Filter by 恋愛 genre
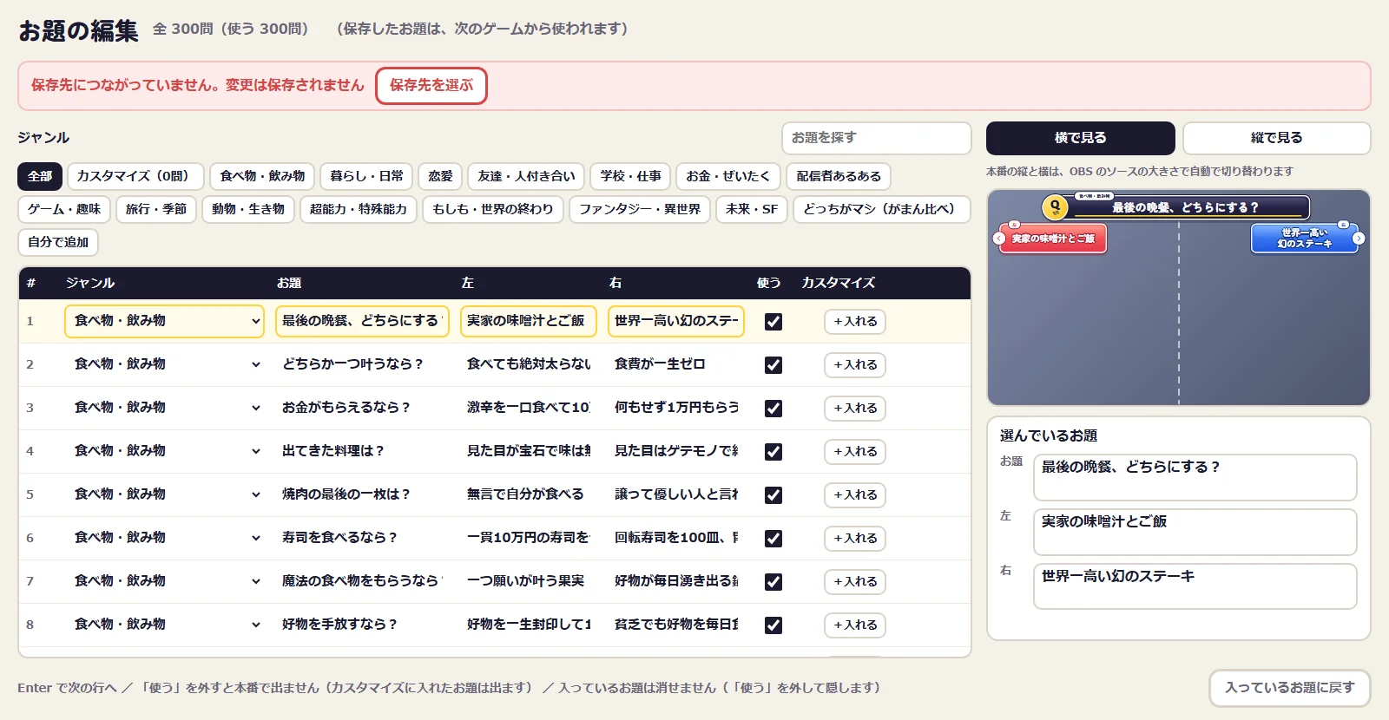This screenshot has width=1389, height=720. pyautogui.click(x=440, y=176)
